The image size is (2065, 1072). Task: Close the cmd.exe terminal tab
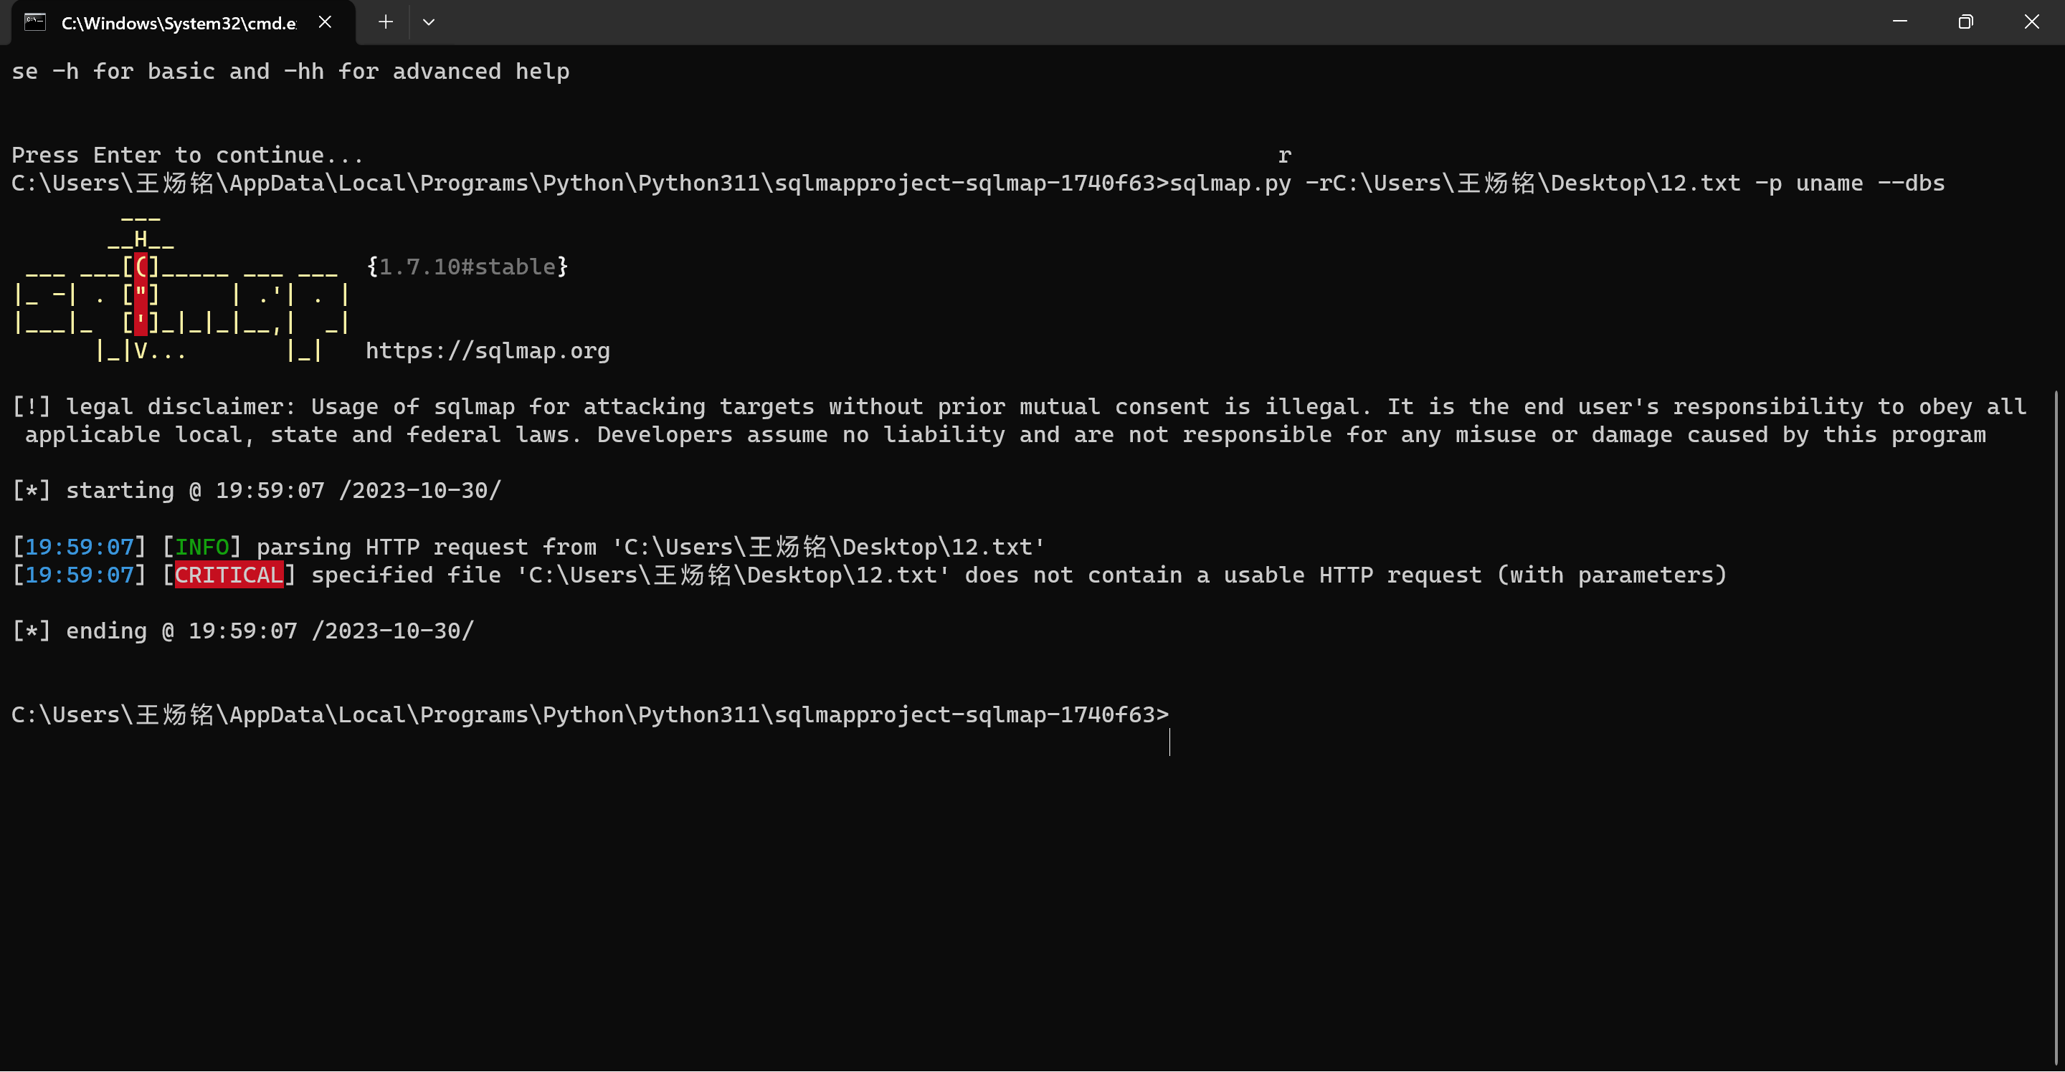click(325, 22)
